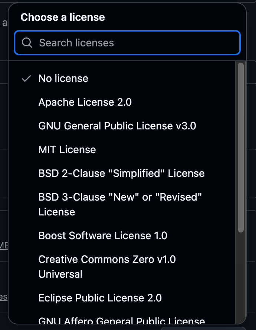Focus the Search licenses input field
256x330 pixels.
coord(127,43)
